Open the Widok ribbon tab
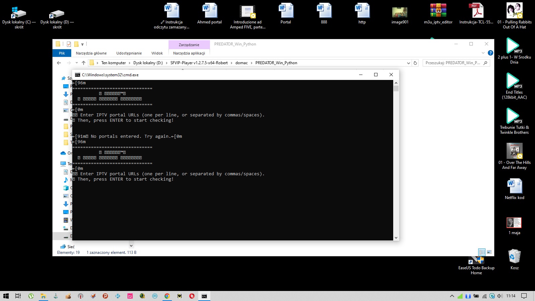Viewport: 535px width, 301px height. [x=157, y=53]
